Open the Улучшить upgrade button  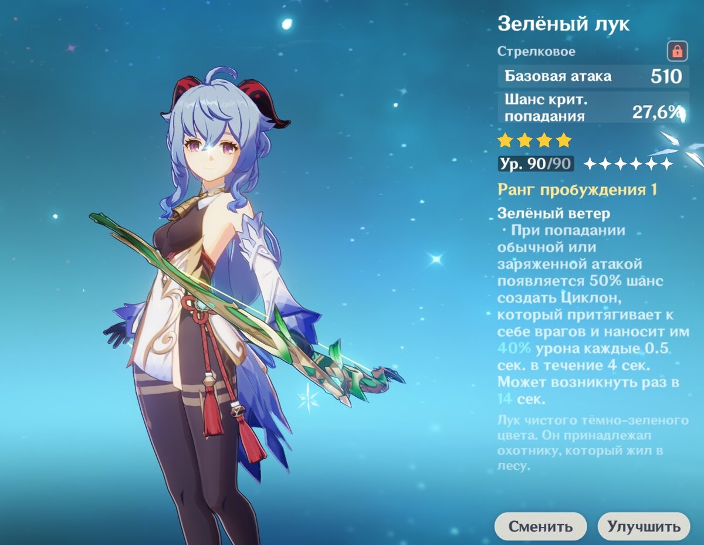[x=644, y=526]
